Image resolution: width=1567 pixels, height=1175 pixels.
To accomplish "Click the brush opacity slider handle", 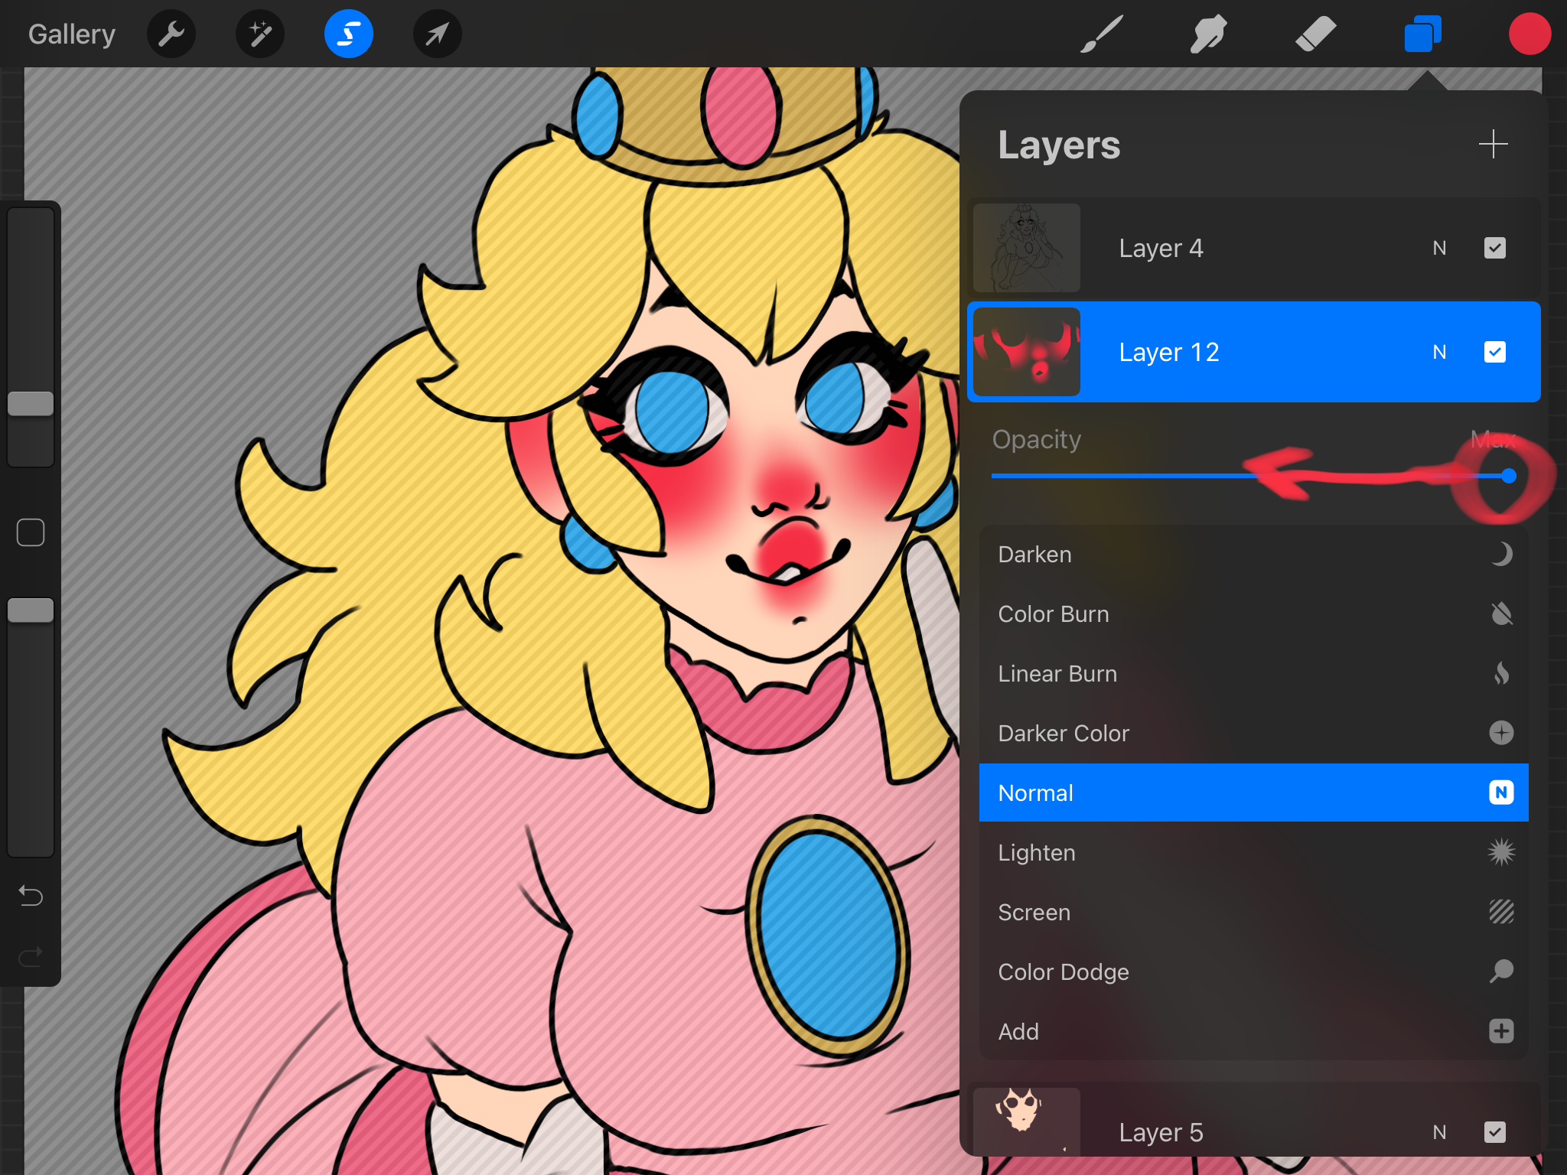I will (31, 610).
